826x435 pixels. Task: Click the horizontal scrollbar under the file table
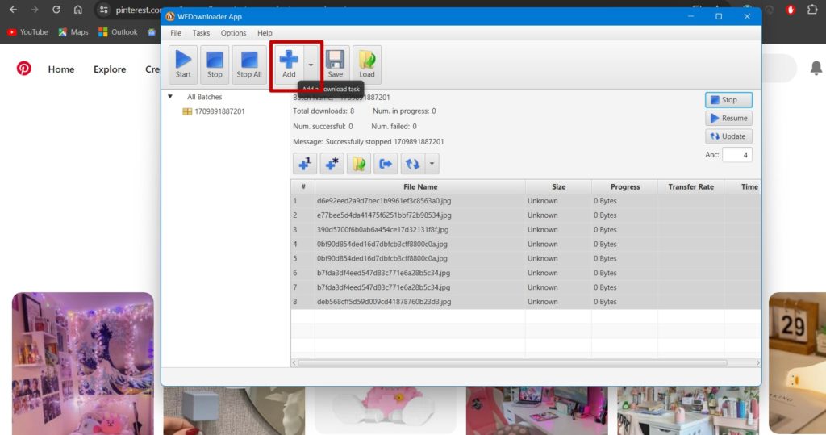(x=512, y=362)
